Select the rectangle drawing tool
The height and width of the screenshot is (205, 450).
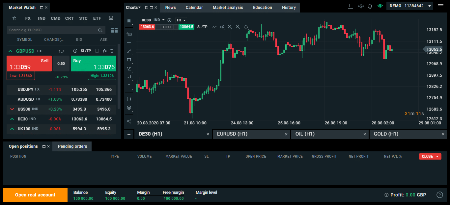pyautogui.click(x=129, y=60)
